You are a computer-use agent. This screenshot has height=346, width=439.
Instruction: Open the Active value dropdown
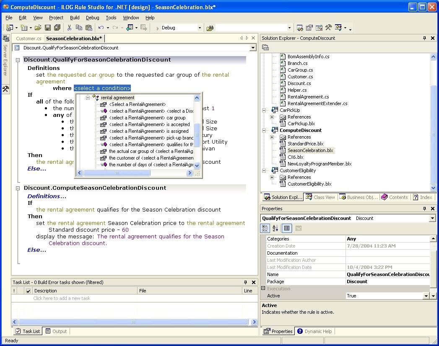426,296
